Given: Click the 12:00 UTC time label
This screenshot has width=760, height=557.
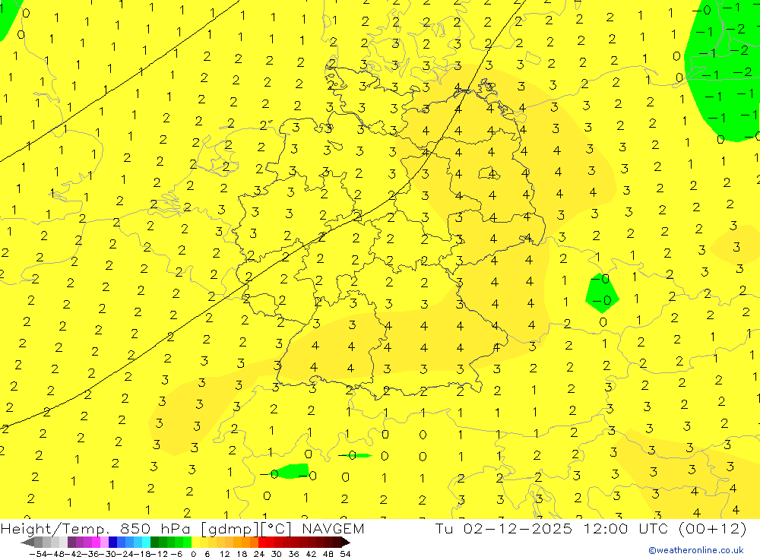Looking at the screenshot, I should pyautogui.click(x=625, y=528).
